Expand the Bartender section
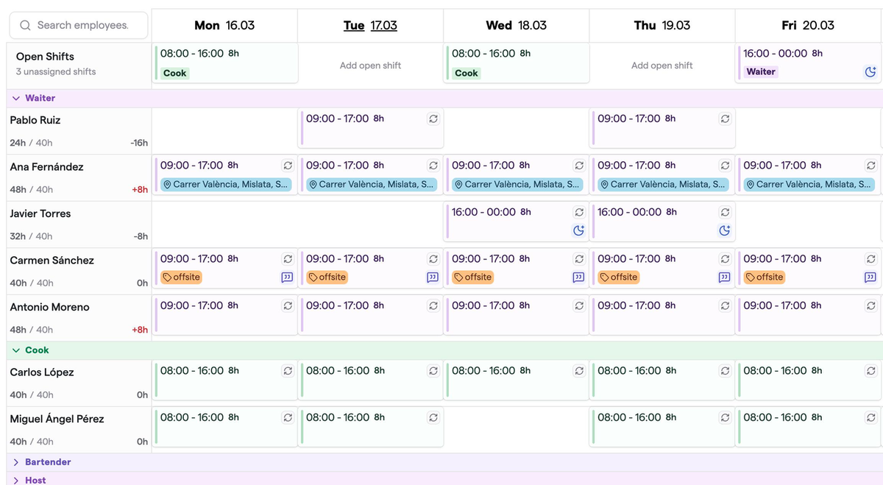The image size is (883, 485). click(x=16, y=461)
